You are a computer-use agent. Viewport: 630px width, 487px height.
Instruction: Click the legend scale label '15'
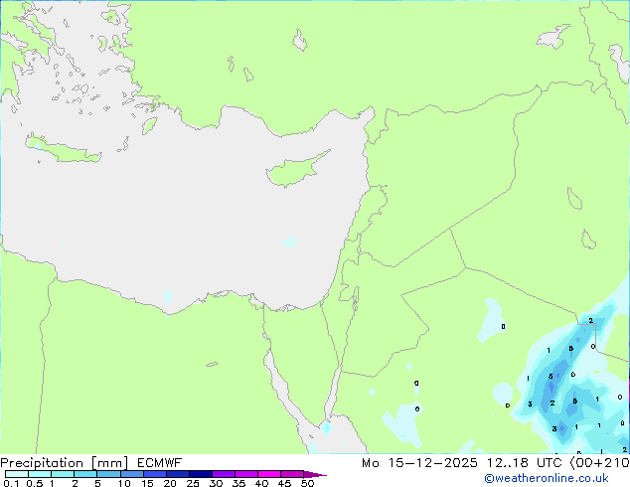(147, 483)
